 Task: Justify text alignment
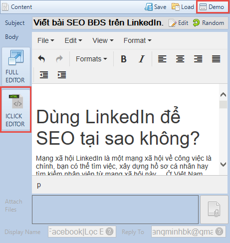[216, 59]
